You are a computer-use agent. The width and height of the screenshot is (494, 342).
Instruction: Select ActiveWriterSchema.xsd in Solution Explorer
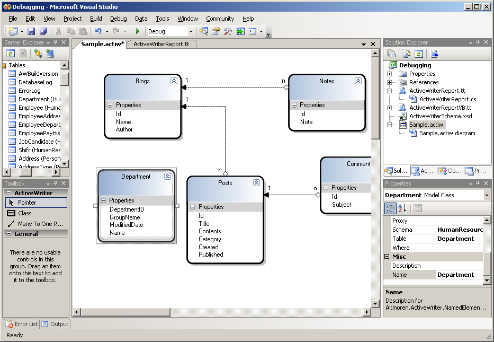coord(440,116)
